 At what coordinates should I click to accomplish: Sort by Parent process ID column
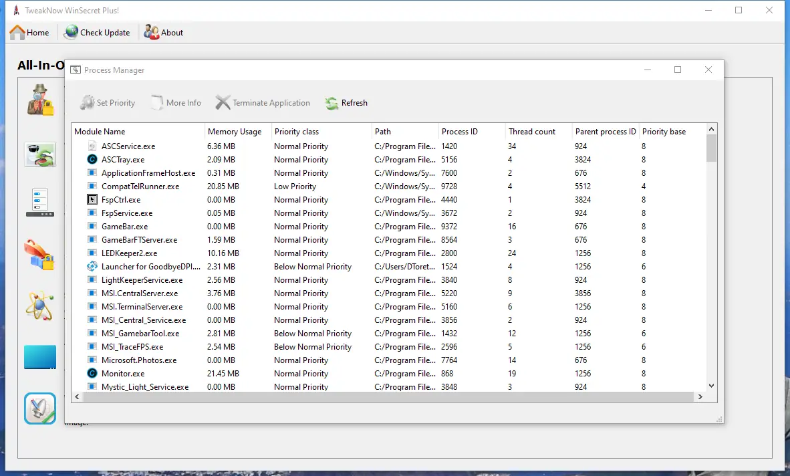click(x=606, y=132)
